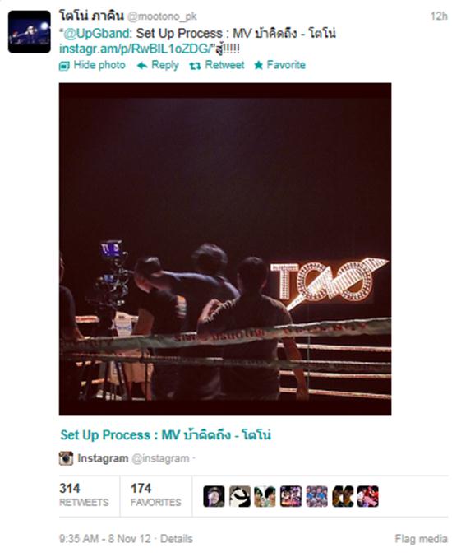
Task: Hide the embedded photo
Action: 92,65
